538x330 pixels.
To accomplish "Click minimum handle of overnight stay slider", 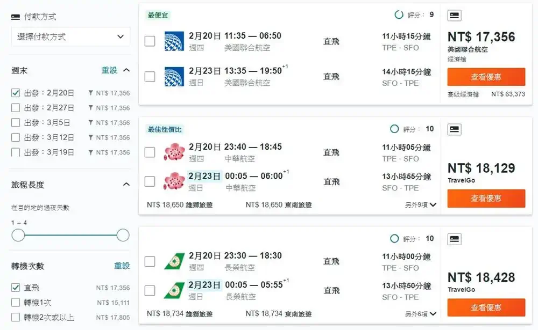I will 18,235.
